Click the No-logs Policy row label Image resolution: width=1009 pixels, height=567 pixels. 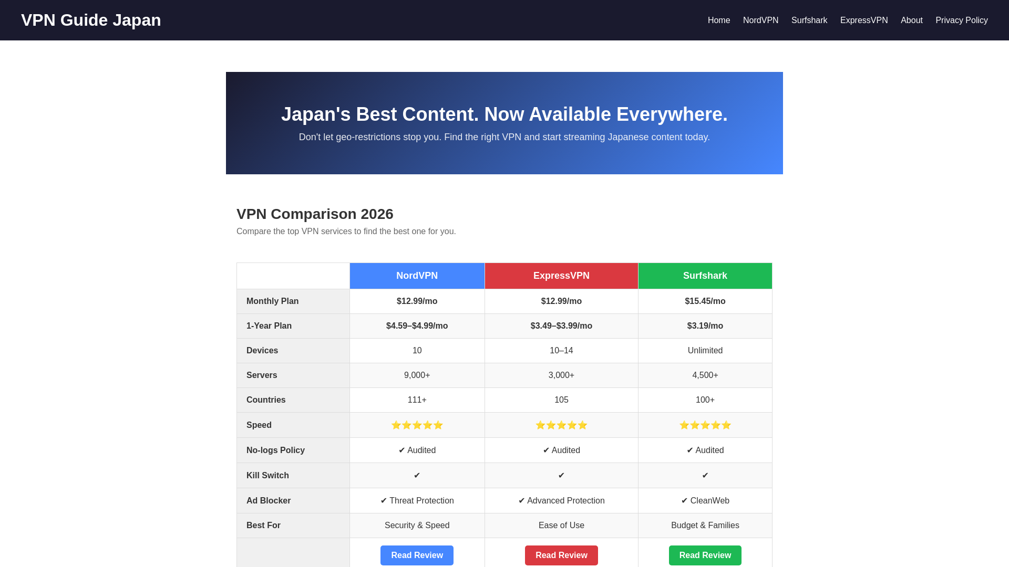(x=293, y=450)
